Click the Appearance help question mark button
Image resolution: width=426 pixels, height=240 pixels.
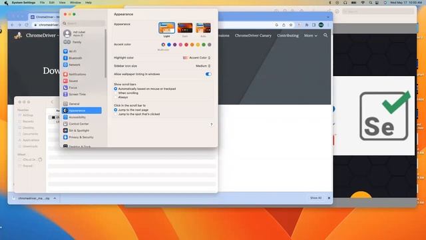[211, 125]
